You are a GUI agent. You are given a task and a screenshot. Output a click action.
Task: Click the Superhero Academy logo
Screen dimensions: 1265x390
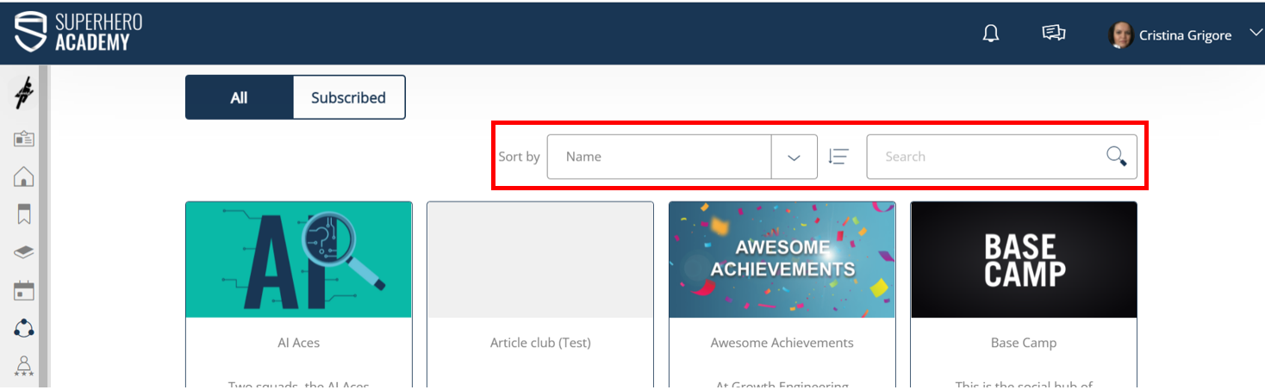(78, 32)
